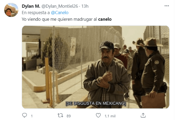Viewport: 177px width, 120px height.
Task: Share the tweet with the upload icon
Action: pos(143,115)
